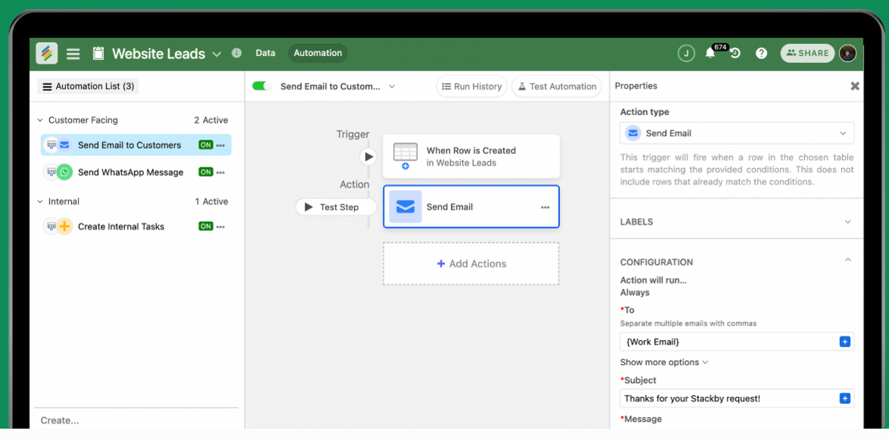Viewport: 889px width, 440px height.
Task: Click the Create... field
Action: click(x=136, y=420)
